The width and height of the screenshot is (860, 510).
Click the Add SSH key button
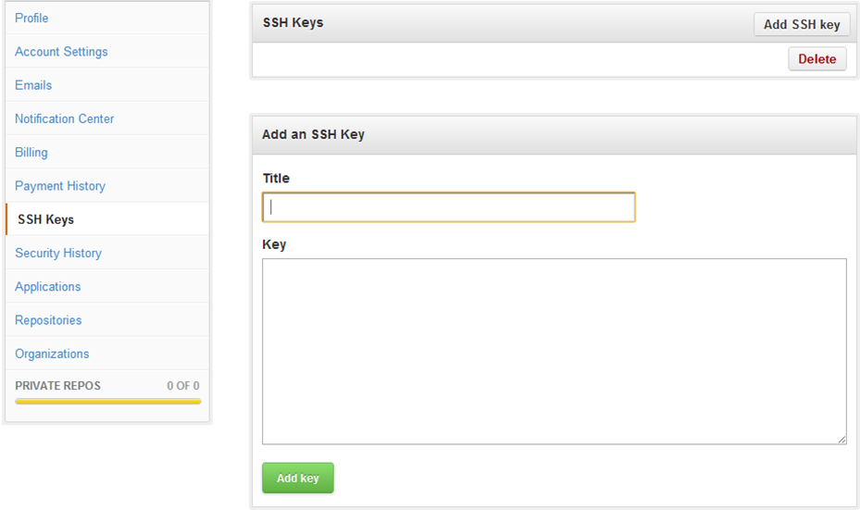pos(802,25)
